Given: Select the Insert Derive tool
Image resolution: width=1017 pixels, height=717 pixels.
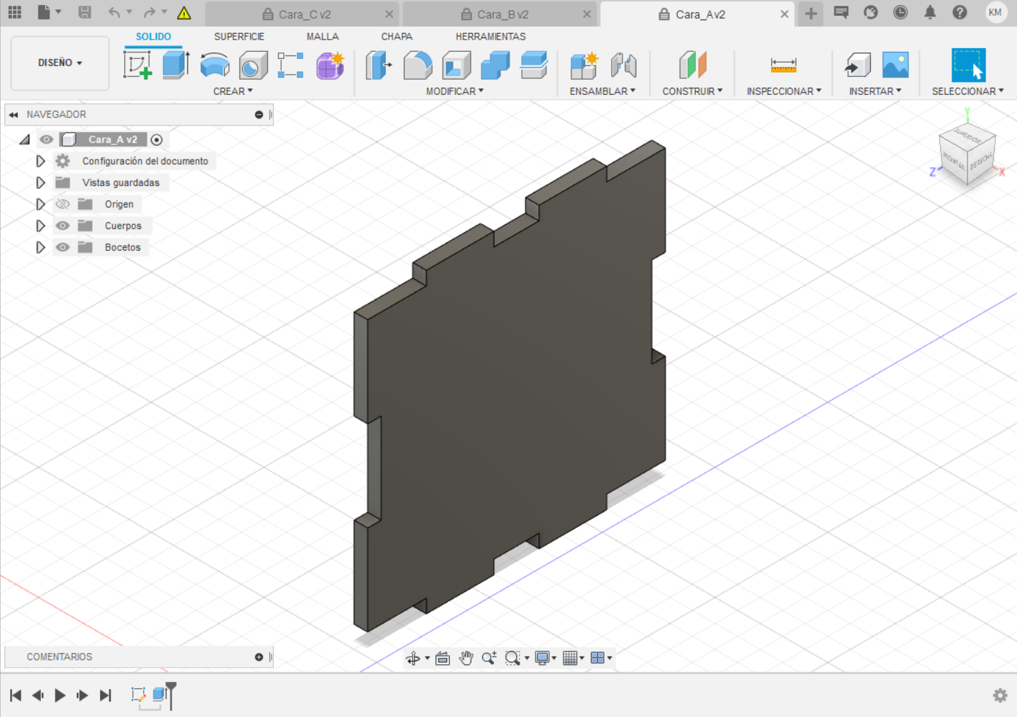Looking at the screenshot, I should [x=857, y=65].
